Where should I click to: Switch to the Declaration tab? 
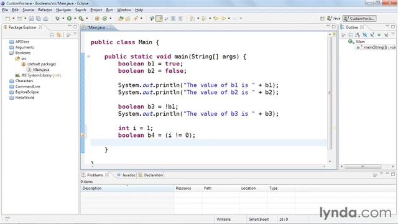(150, 175)
